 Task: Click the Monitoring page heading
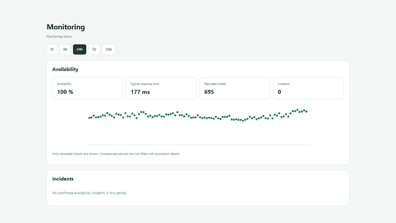pos(66,27)
